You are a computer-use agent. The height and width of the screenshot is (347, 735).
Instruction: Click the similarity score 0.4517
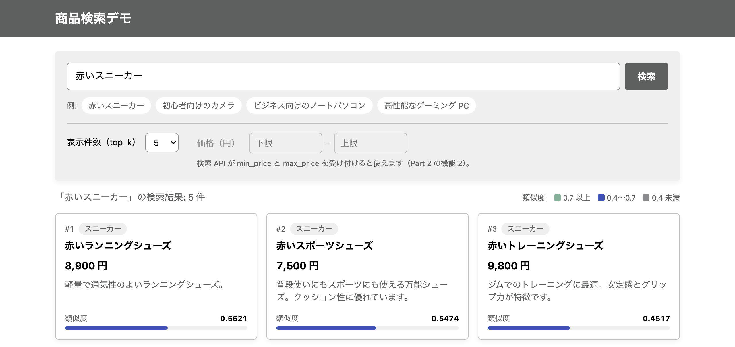pyautogui.click(x=656, y=318)
